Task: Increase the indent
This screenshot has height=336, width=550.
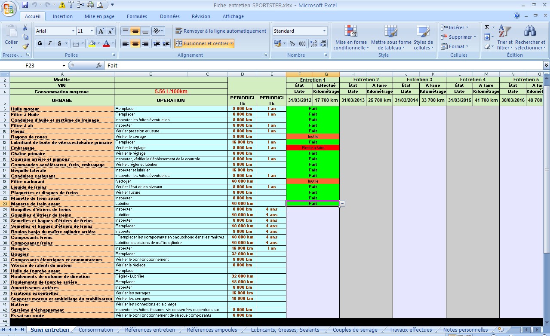Action: tap(166, 43)
